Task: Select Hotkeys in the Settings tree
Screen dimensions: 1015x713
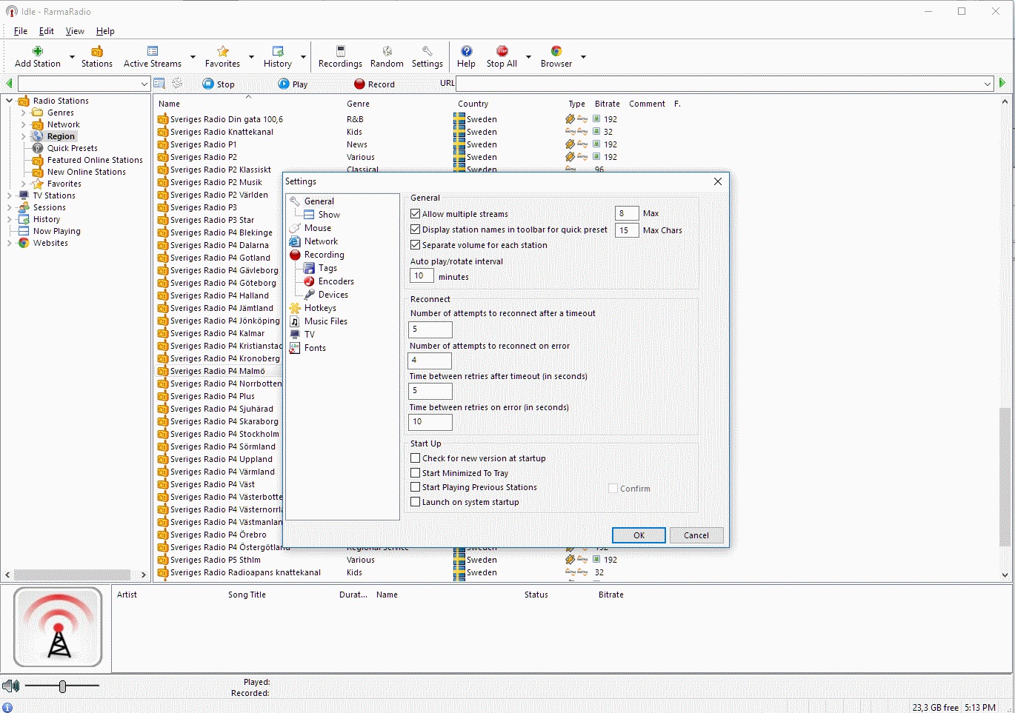Action: [x=313, y=308]
